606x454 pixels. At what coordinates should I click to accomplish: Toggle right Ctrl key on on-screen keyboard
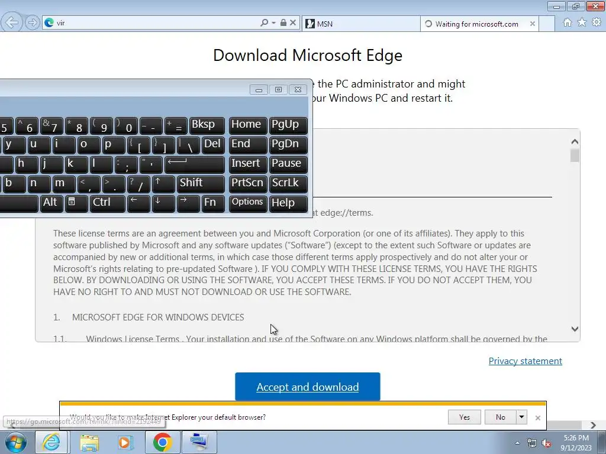click(x=108, y=203)
